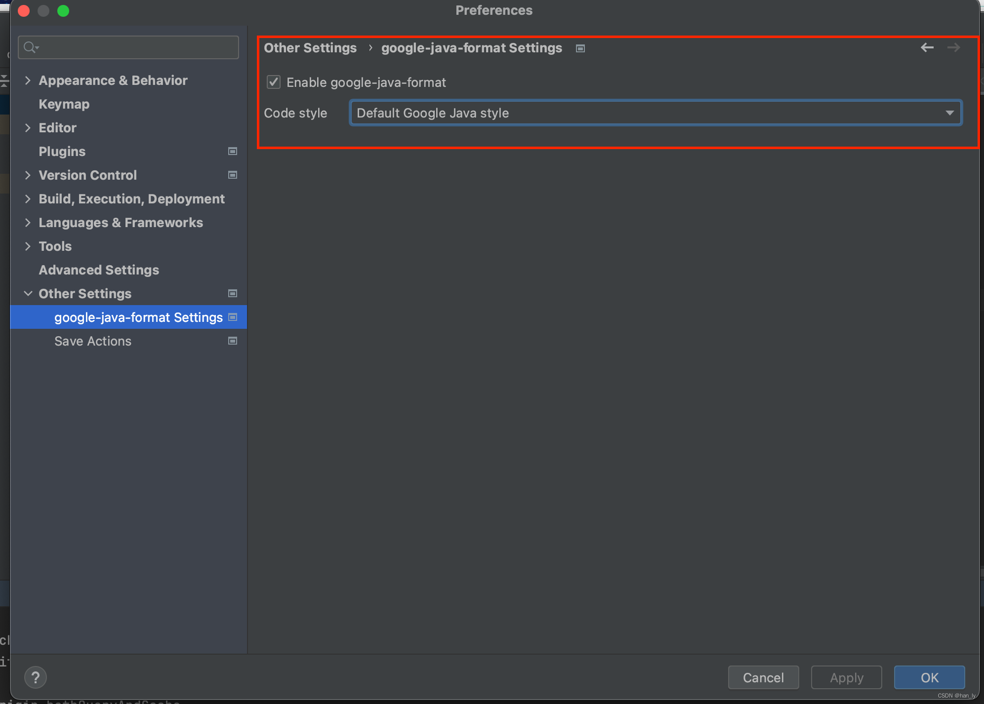Click project-level icon beside Save Actions

click(233, 341)
